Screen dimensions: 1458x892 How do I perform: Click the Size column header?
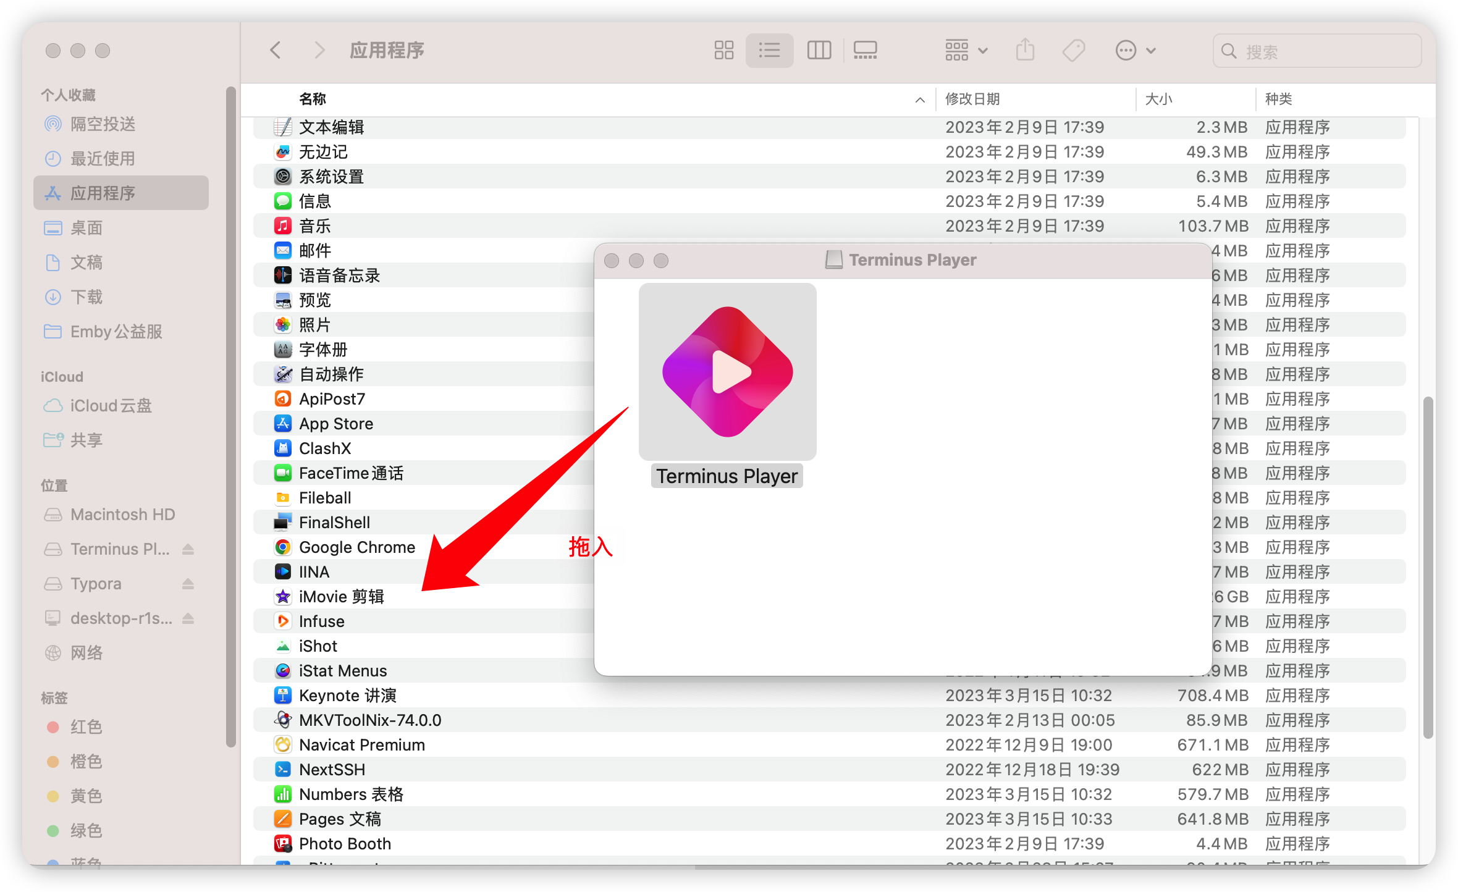coord(1159,99)
